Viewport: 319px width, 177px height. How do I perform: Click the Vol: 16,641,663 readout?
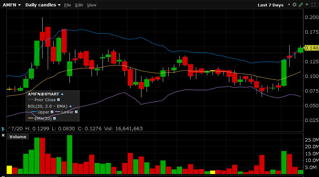pos(123,129)
